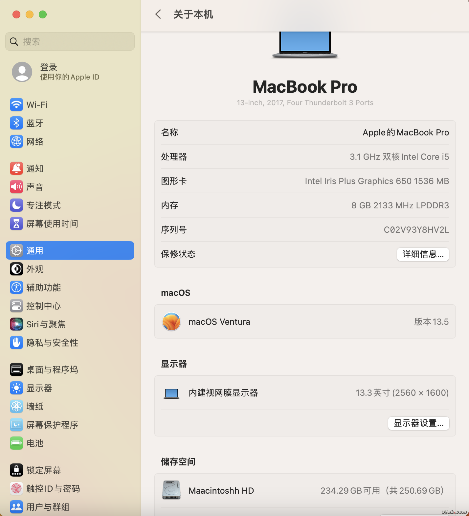Image resolution: width=469 pixels, height=516 pixels.
Task: Select 专注模式 label in sidebar
Action: click(x=44, y=205)
